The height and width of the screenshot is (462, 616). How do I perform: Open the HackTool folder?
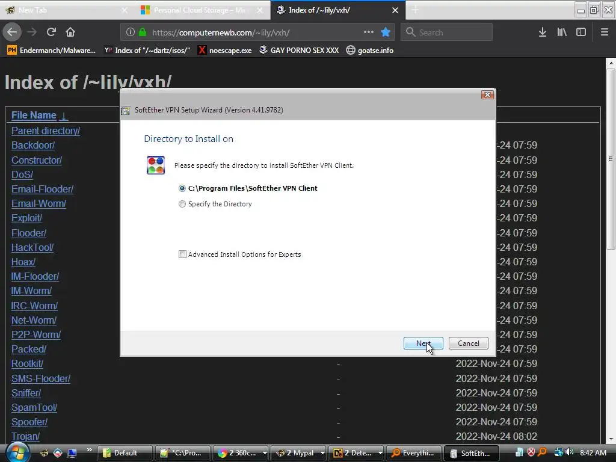pyautogui.click(x=32, y=247)
